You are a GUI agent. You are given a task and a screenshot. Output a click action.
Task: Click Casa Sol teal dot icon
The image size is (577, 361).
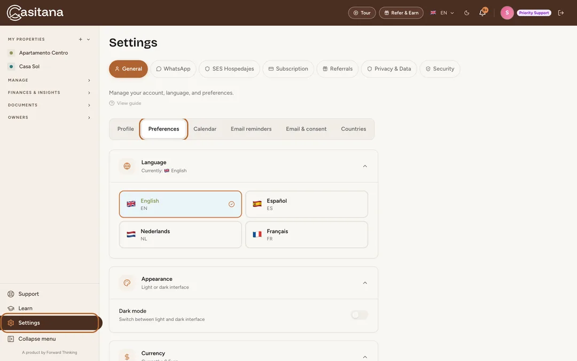click(x=11, y=67)
